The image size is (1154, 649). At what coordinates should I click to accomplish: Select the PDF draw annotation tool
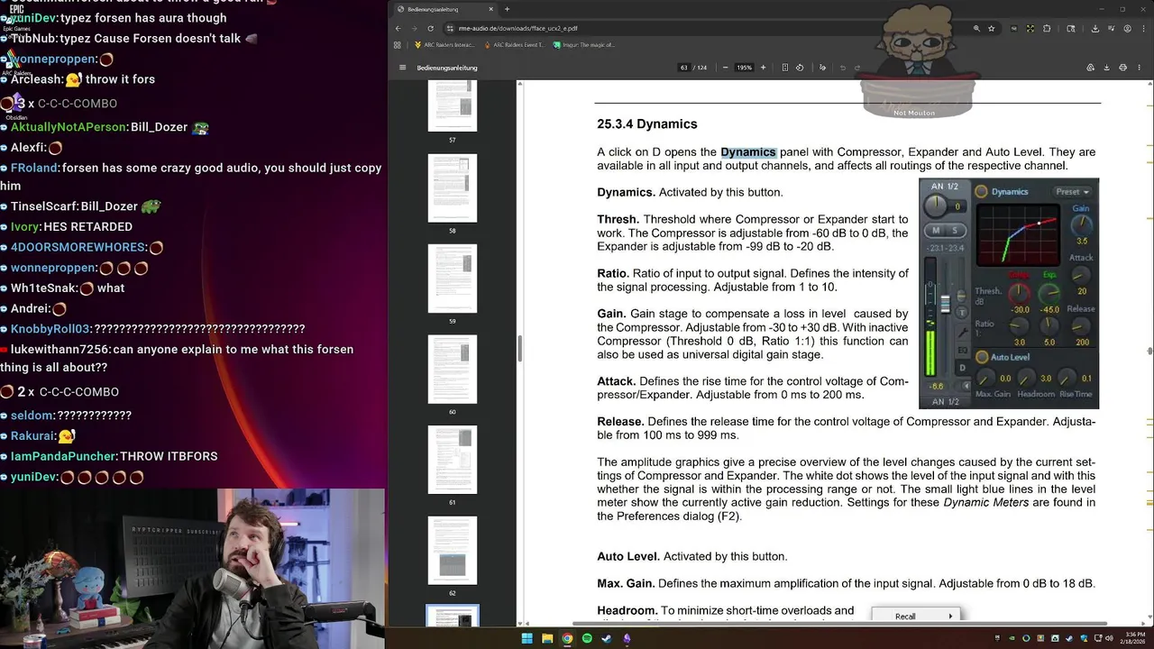coord(822,68)
